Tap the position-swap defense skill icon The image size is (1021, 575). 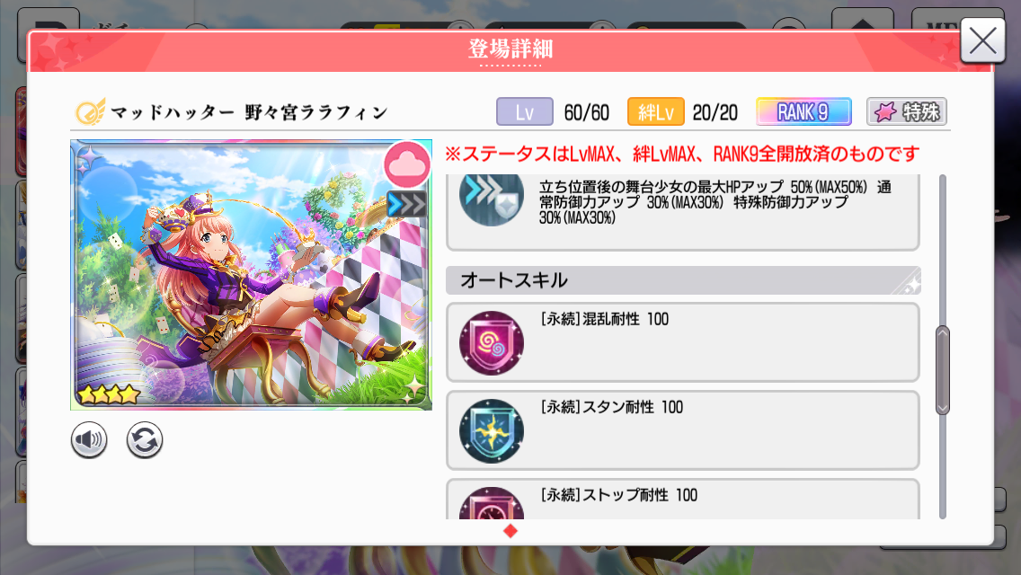(491, 199)
